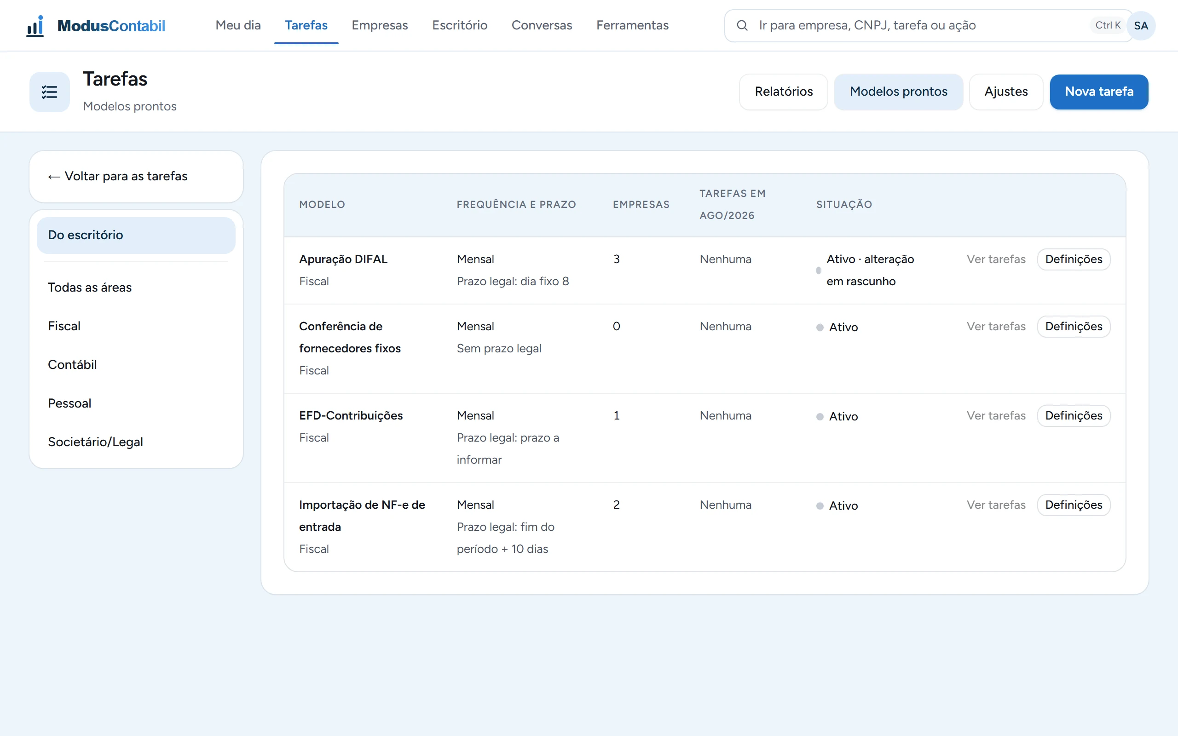The height and width of the screenshot is (736, 1178).
Task: Click the Tarefas checklist icon
Action: click(50, 92)
